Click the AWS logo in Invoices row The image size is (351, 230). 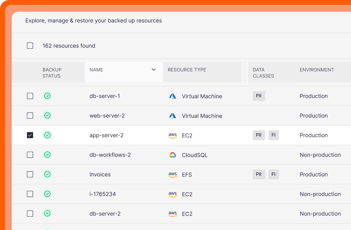point(173,175)
